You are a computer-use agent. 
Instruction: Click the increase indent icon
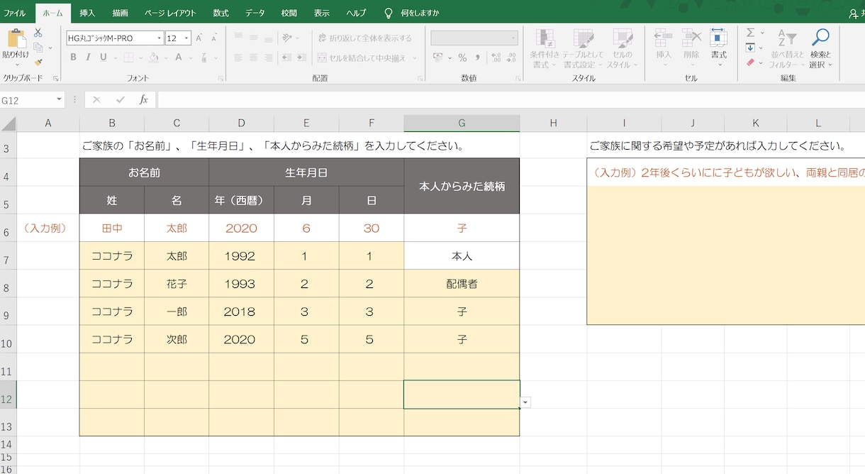303,57
